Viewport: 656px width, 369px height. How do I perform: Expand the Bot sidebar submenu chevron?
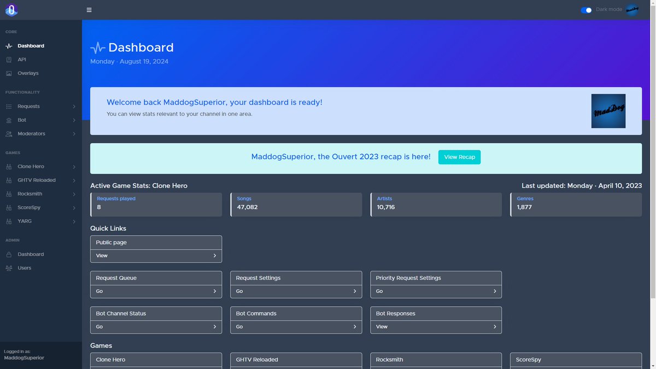(74, 120)
